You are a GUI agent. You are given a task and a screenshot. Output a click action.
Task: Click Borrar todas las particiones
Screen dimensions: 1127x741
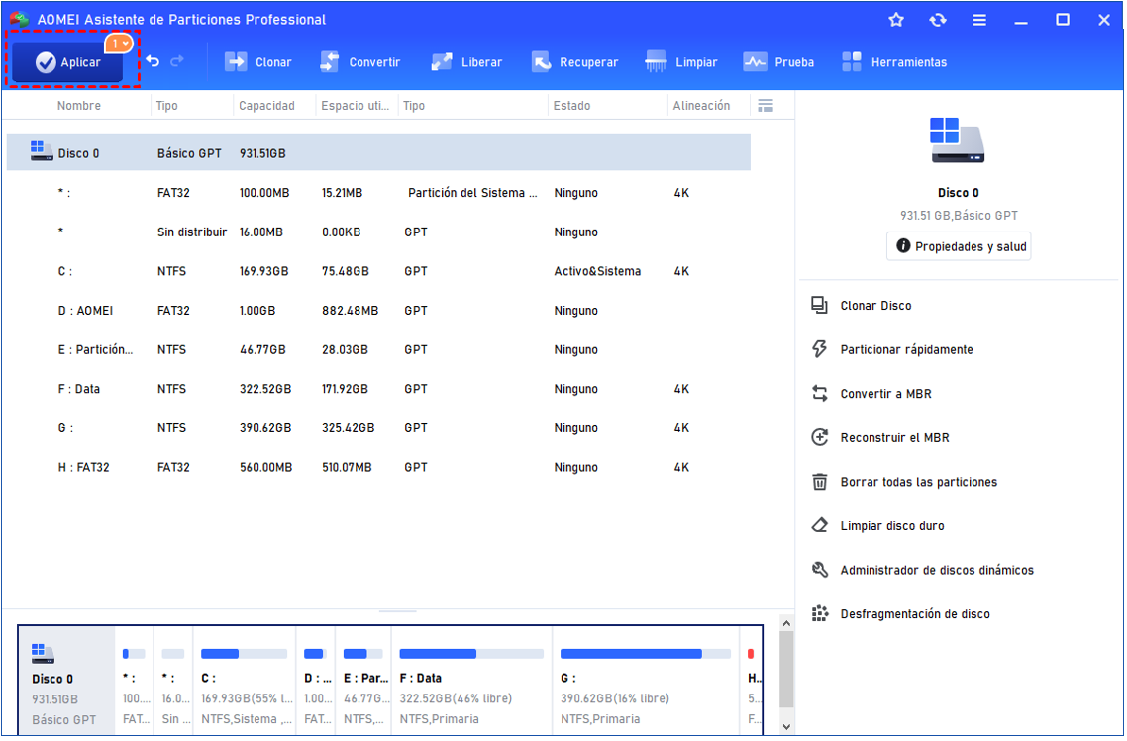[918, 482]
